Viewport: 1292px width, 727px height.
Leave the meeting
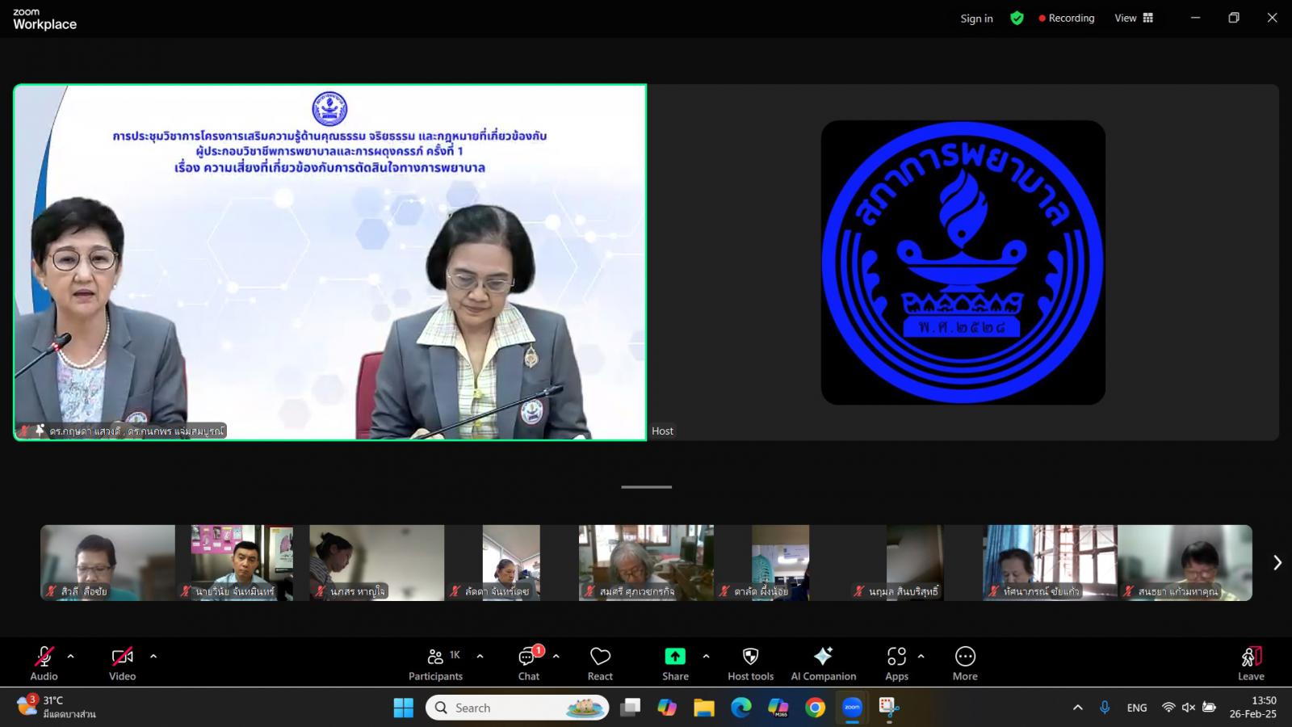pos(1251,663)
